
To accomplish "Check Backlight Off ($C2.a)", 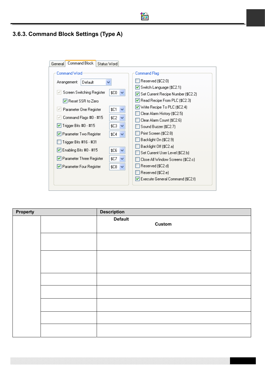I will coord(137,147).
